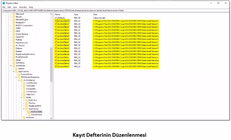Select the WinUsers folder icon
Screen dimensions: 231x140
pyautogui.click(x=24, y=117)
